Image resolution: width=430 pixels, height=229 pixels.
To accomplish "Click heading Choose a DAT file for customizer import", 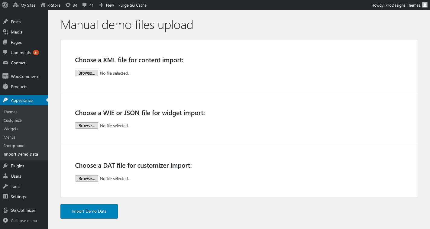I will tap(133, 166).
